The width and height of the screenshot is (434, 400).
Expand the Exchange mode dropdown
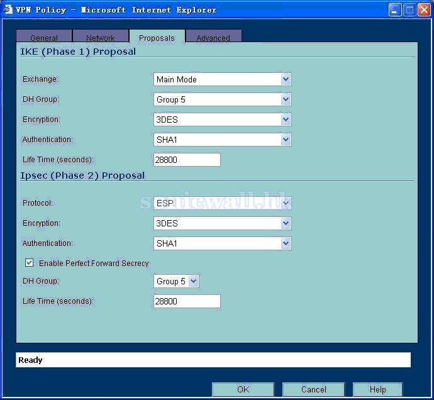click(x=223, y=79)
